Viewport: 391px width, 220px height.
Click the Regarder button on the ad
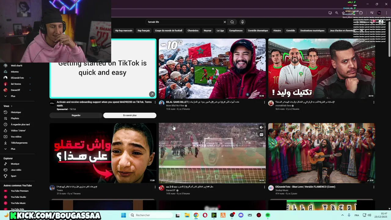[x=76, y=115]
